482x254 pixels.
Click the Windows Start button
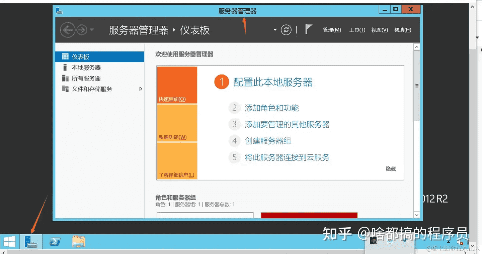click(x=9, y=242)
